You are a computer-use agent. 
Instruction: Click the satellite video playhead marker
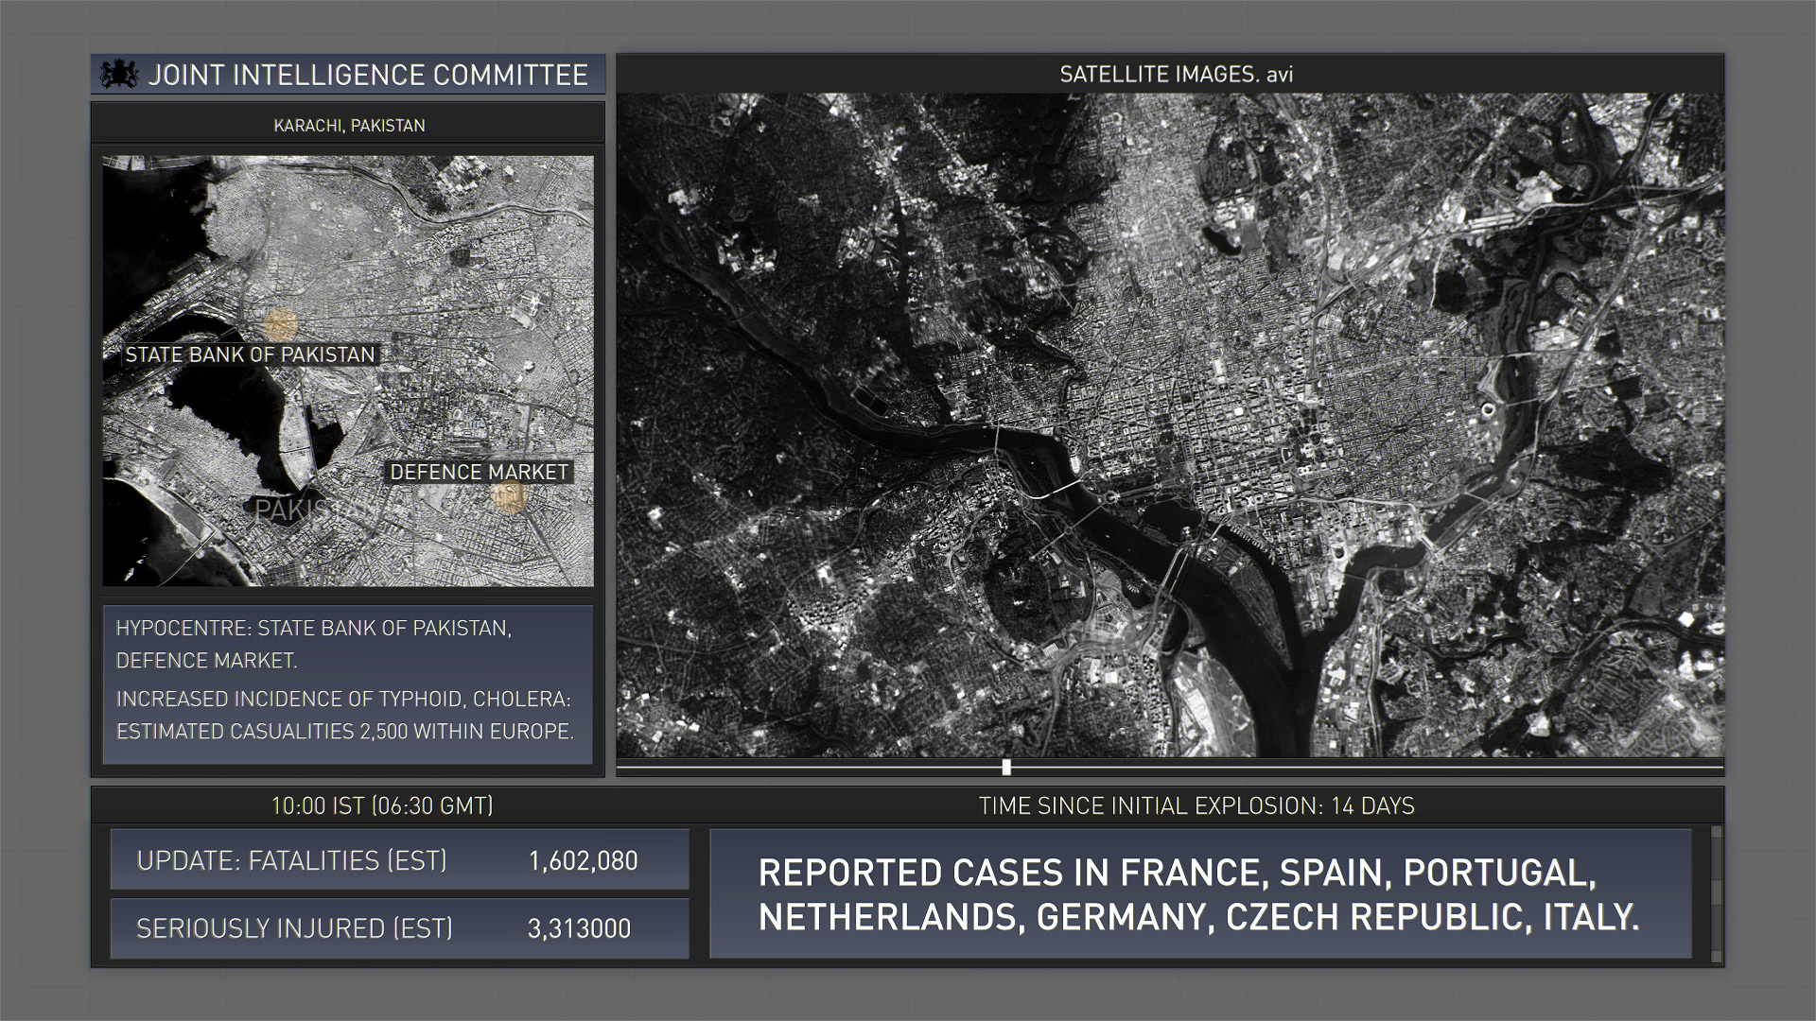[1006, 767]
